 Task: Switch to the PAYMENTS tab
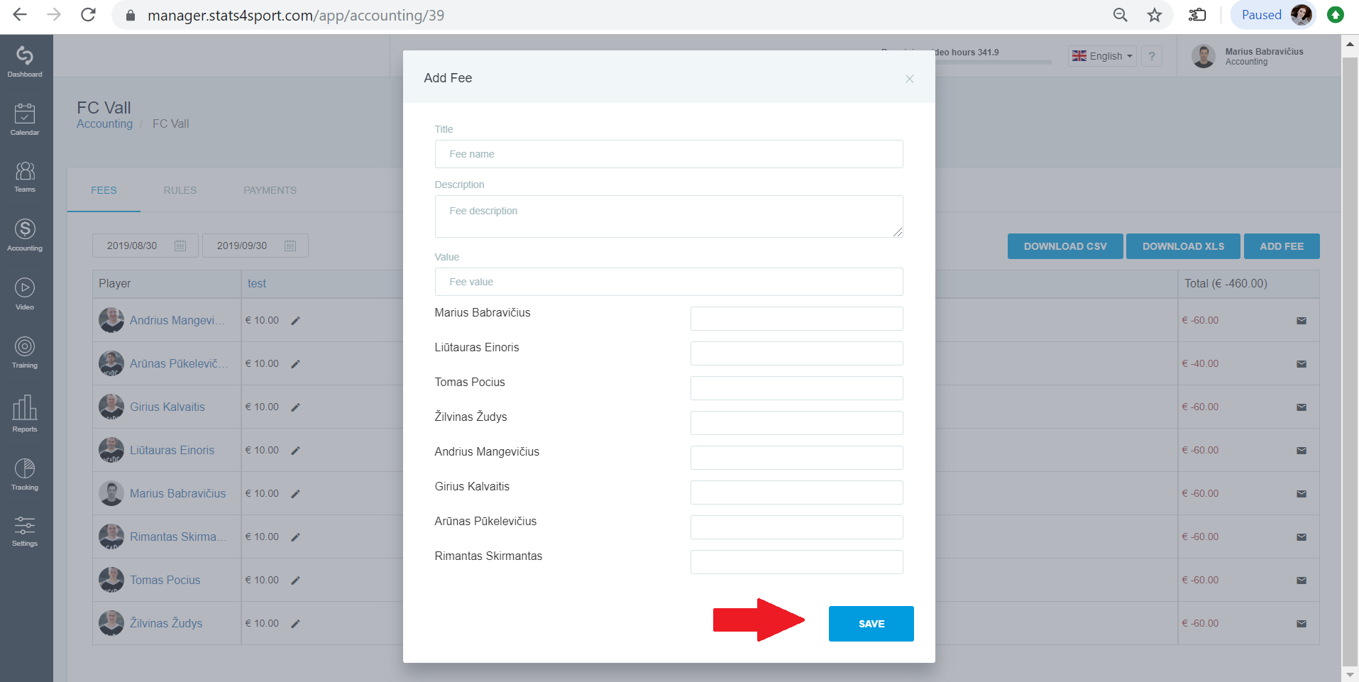270,190
